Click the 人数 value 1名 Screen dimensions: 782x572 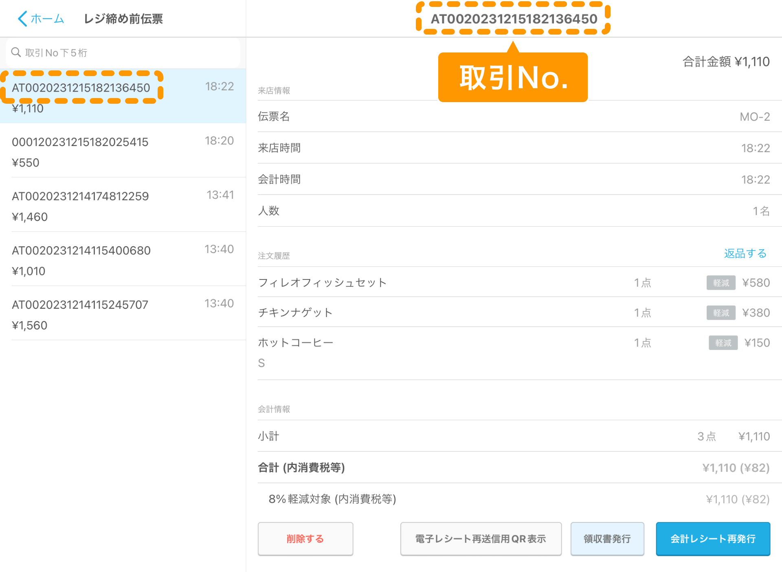pyautogui.click(x=761, y=211)
